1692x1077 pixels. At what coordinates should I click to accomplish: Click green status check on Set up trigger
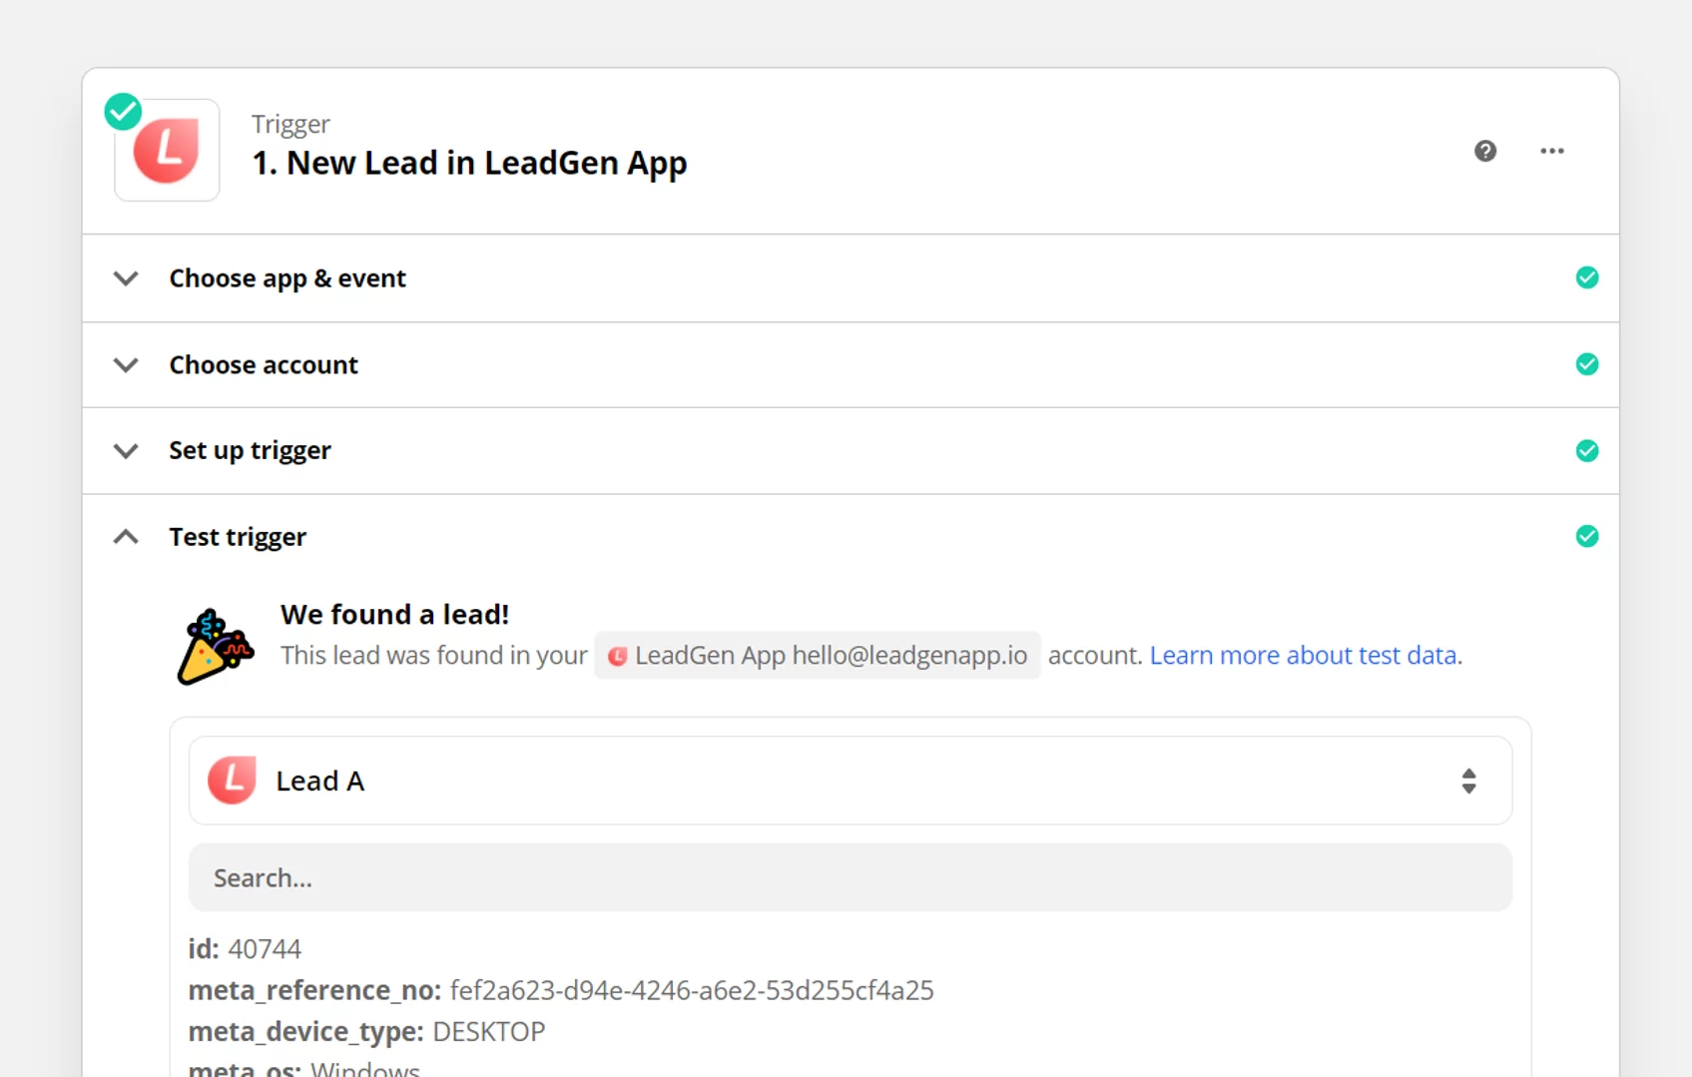1586,451
